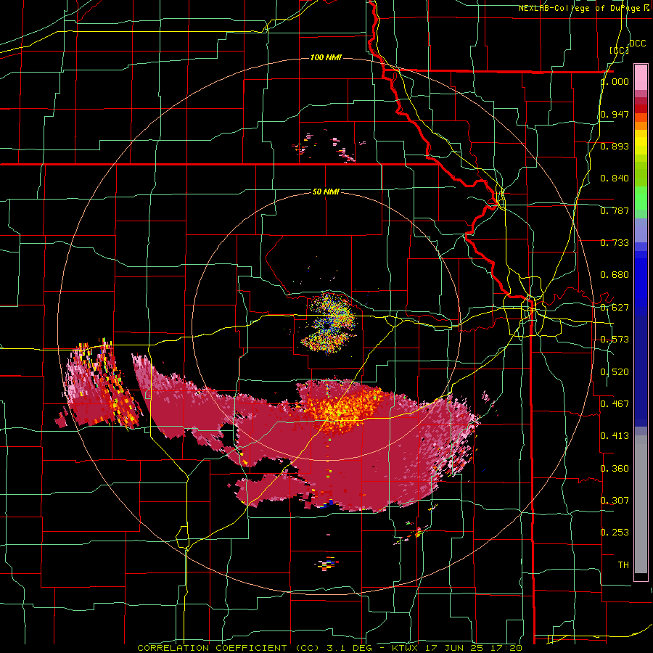Click the 0.467 legend value
Viewport: 653px width, 653px height.
(615, 403)
